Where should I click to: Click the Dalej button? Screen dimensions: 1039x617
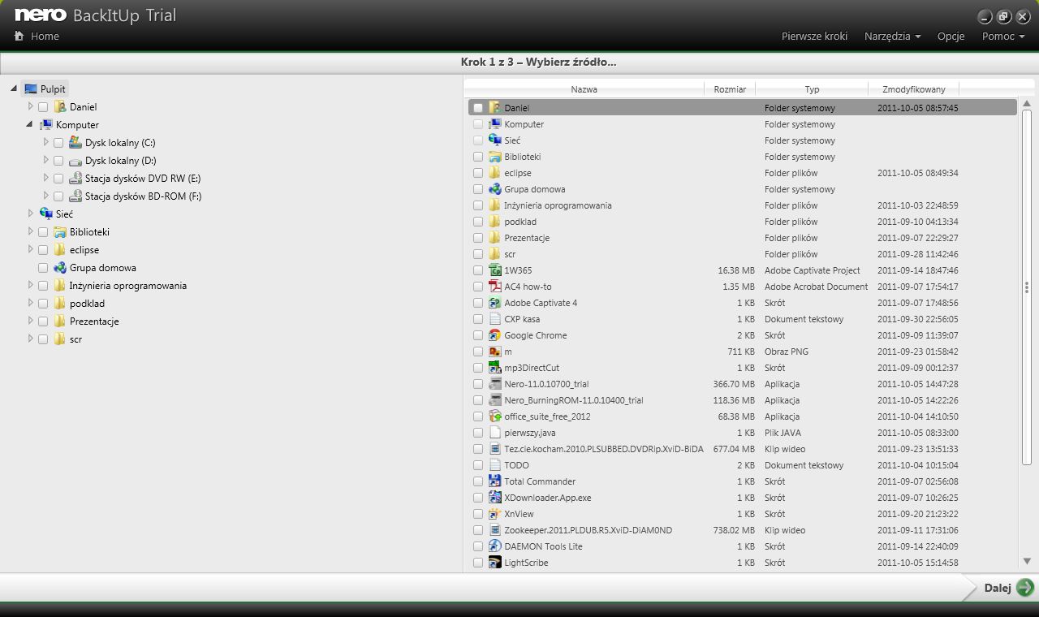click(1008, 588)
